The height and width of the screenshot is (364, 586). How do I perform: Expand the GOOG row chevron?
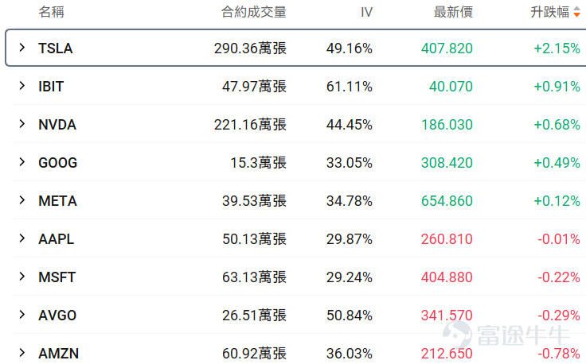(22, 162)
